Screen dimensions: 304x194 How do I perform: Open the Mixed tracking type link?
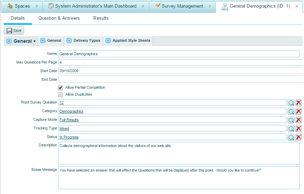[x=64, y=128]
